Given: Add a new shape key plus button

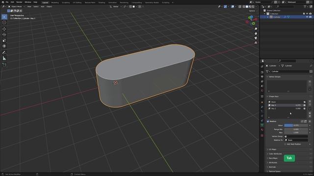Looking at the screenshot, I should [310, 101].
